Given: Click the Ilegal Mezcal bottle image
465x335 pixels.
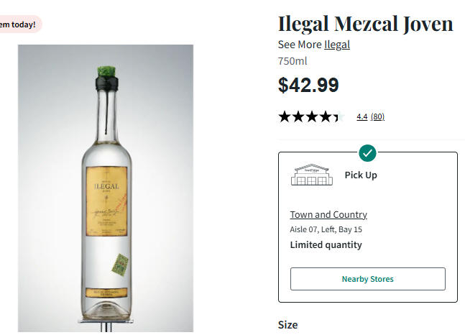Looking at the screenshot, I should click(106, 188).
